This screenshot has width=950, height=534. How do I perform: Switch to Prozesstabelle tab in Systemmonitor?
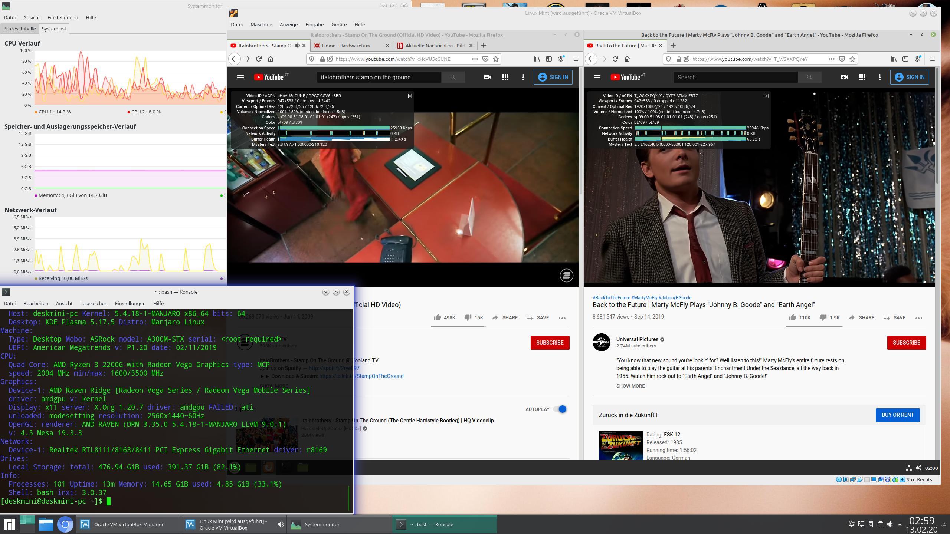20,29
